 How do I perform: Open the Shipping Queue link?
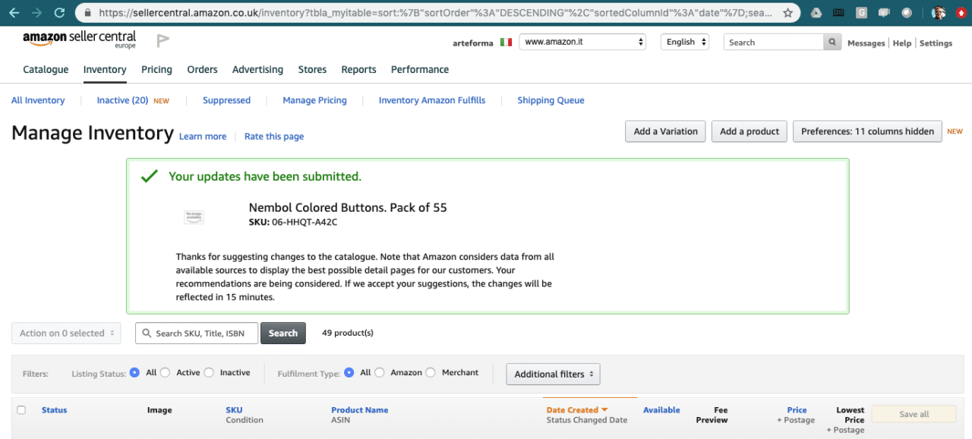(551, 99)
